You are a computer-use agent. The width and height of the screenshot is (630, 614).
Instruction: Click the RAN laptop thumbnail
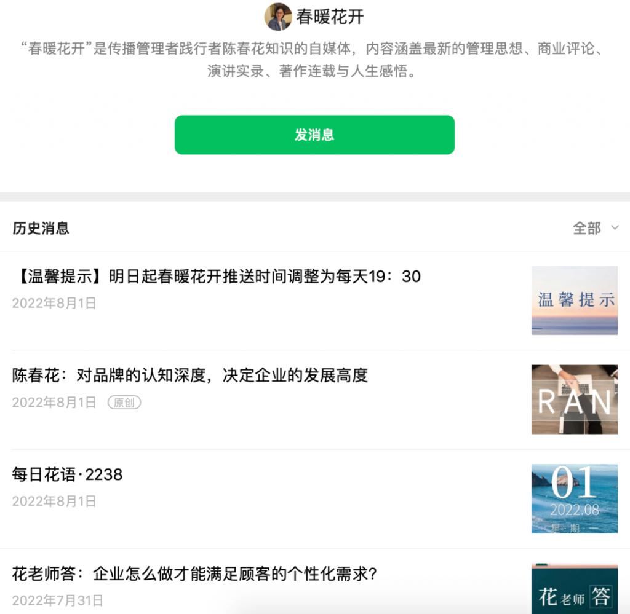coord(575,399)
